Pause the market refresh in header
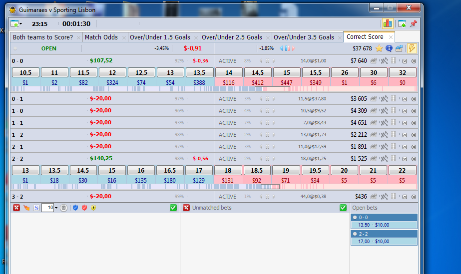Image resolution: width=461 pixels, height=274 pixels. point(287,48)
